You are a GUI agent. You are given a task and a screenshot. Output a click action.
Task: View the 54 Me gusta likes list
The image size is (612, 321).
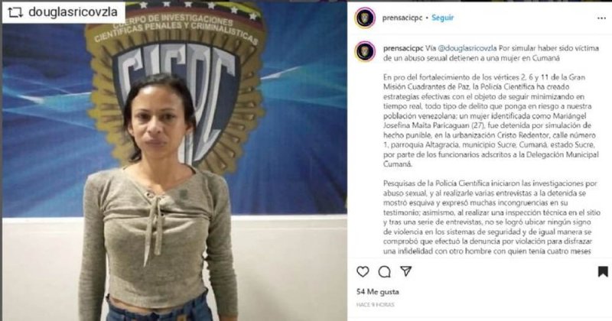coord(377,292)
